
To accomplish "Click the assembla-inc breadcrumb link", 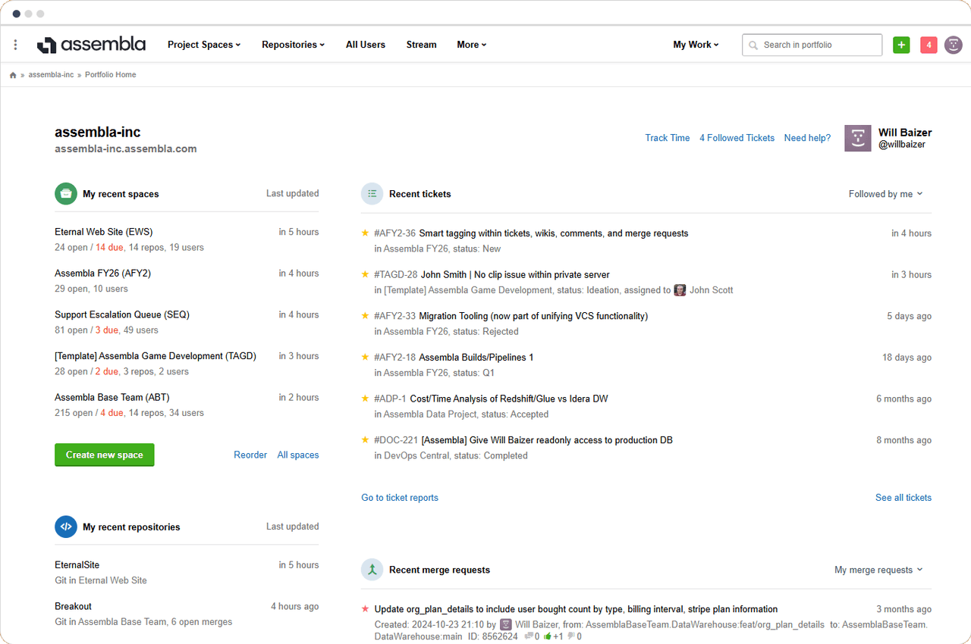I will pos(52,75).
